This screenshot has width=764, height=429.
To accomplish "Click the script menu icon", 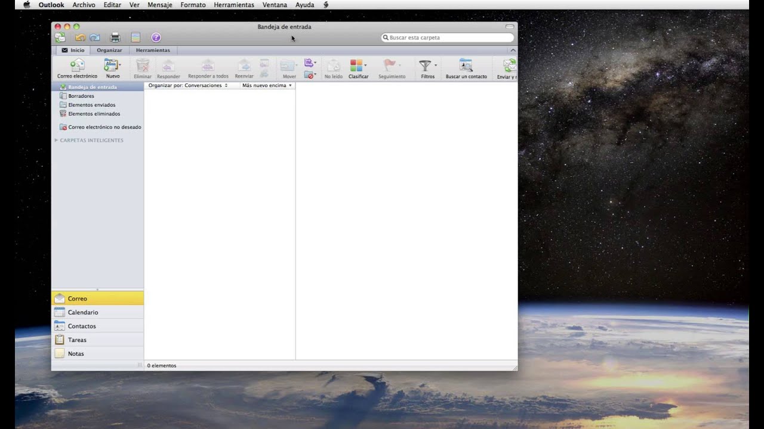I will 326,5.
